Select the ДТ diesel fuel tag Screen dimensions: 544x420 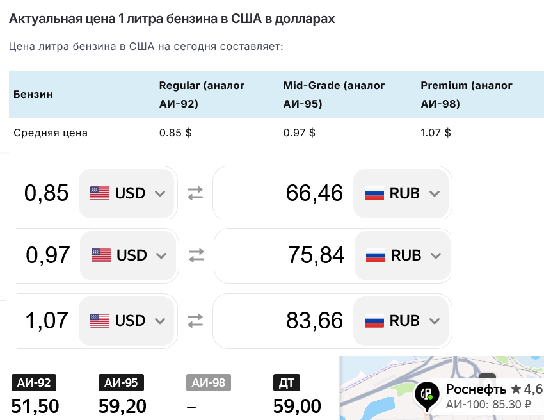(287, 382)
